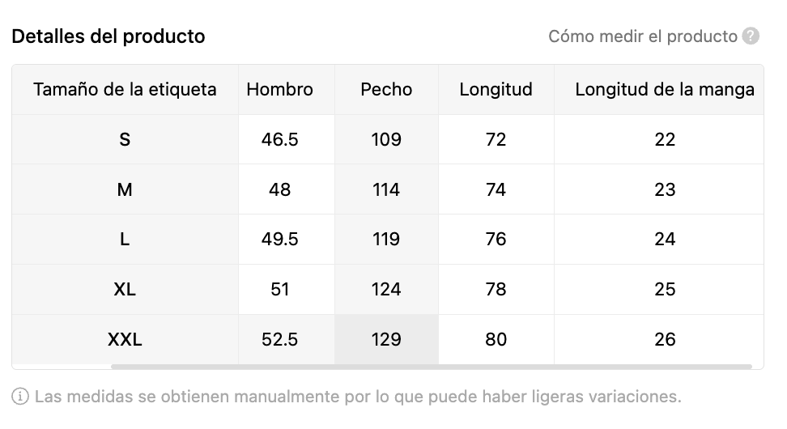Click the Hombro column header

pos(279,89)
